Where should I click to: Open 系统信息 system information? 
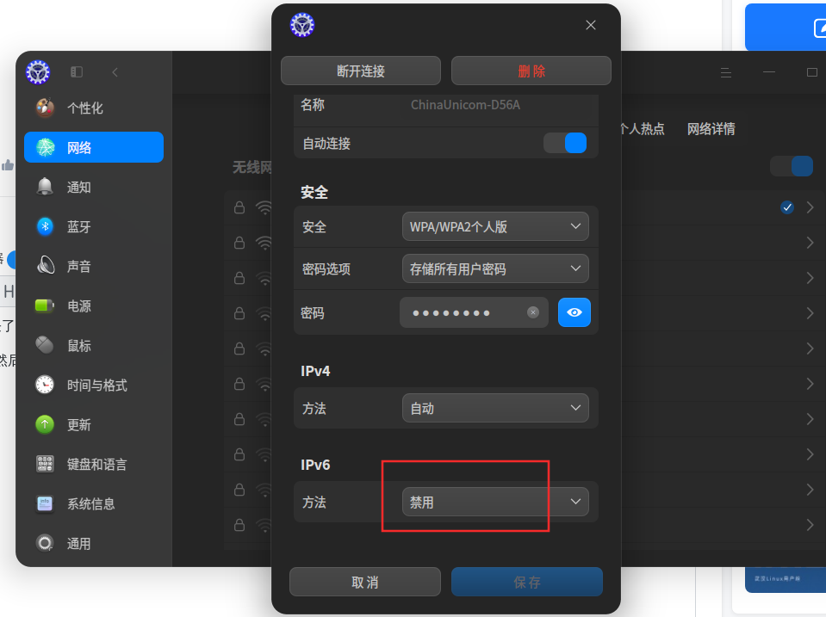click(x=94, y=503)
